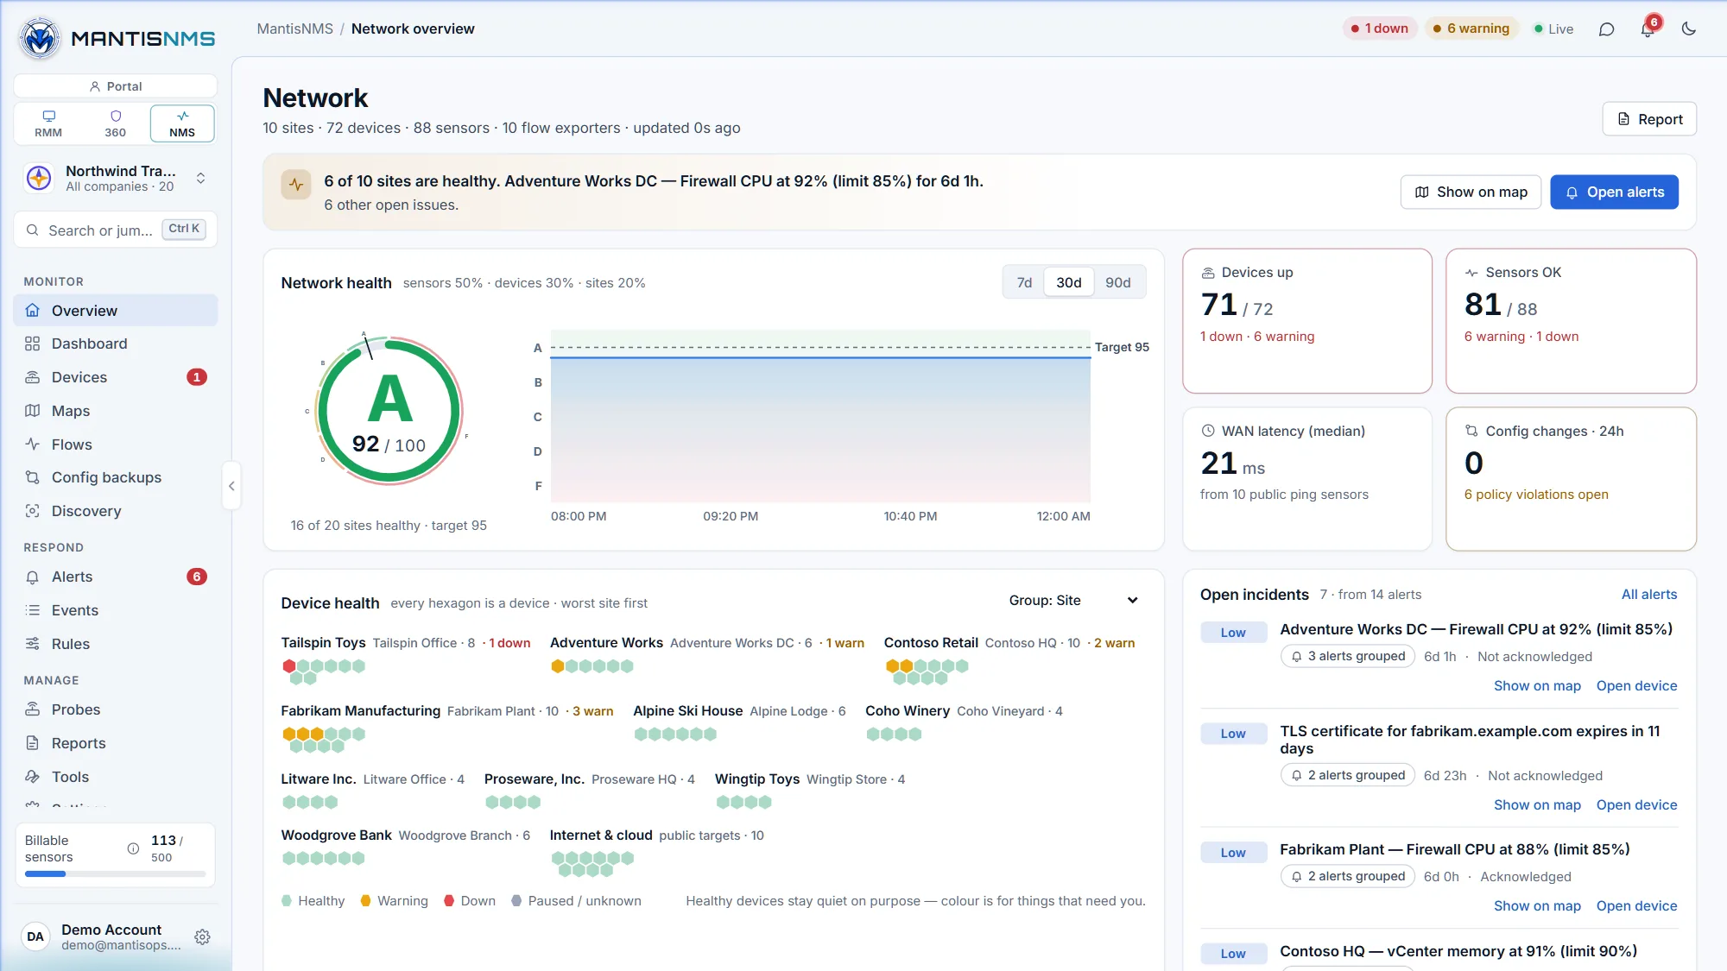Click the Report button
The image size is (1727, 971).
pyautogui.click(x=1649, y=119)
